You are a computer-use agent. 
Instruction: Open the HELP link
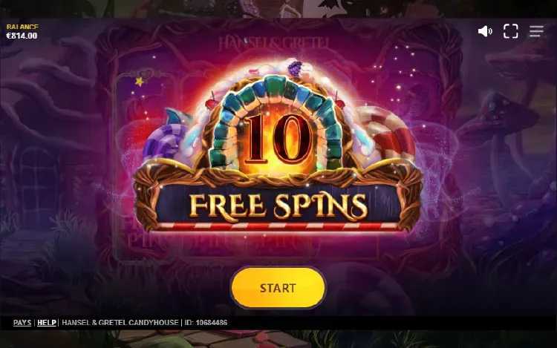click(47, 323)
